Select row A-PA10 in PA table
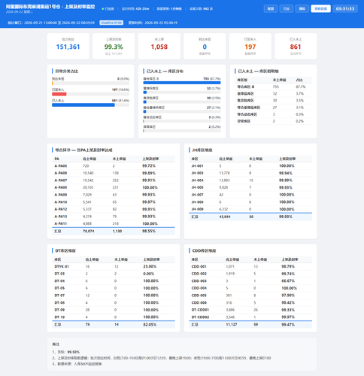 click(x=114, y=202)
